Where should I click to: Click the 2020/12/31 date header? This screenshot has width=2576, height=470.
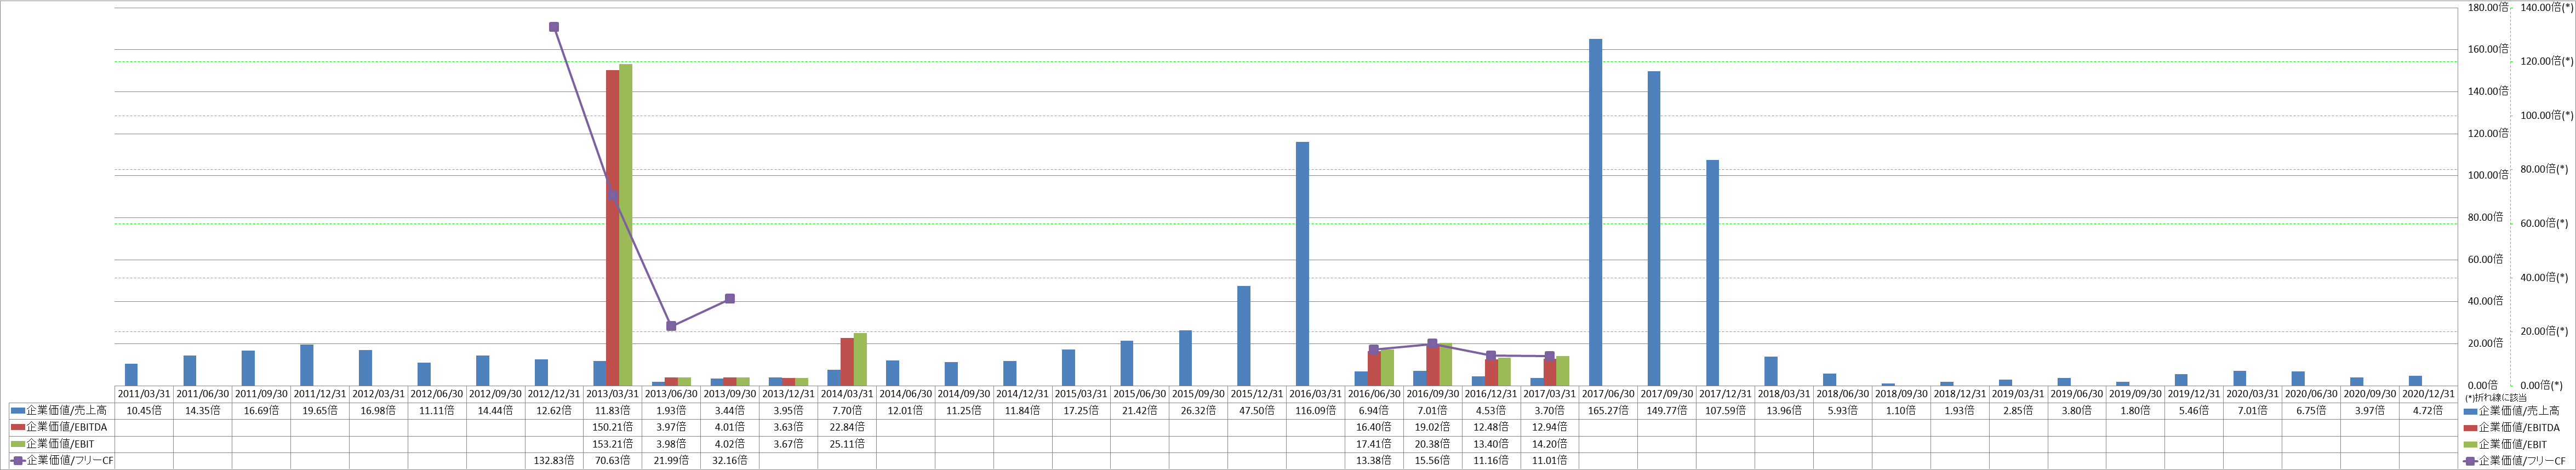coord(2429,394)
